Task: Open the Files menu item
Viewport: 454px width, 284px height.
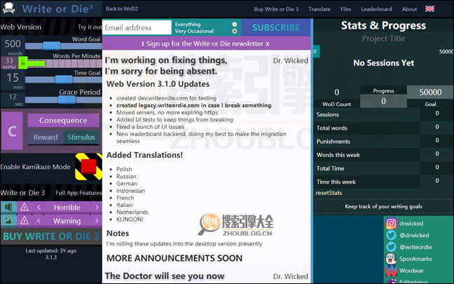Action: click(345, 9)
